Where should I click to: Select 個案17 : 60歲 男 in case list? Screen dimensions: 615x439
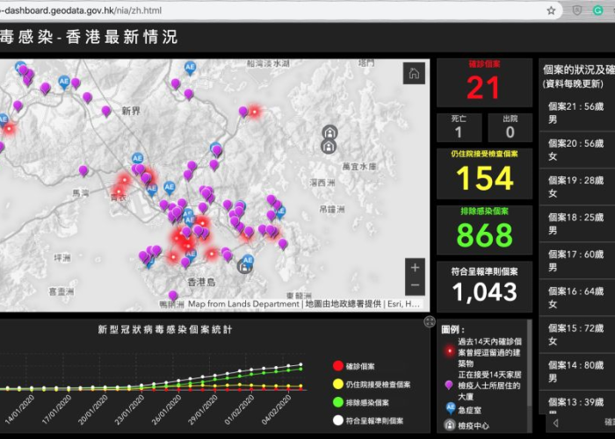click(577, 261)
